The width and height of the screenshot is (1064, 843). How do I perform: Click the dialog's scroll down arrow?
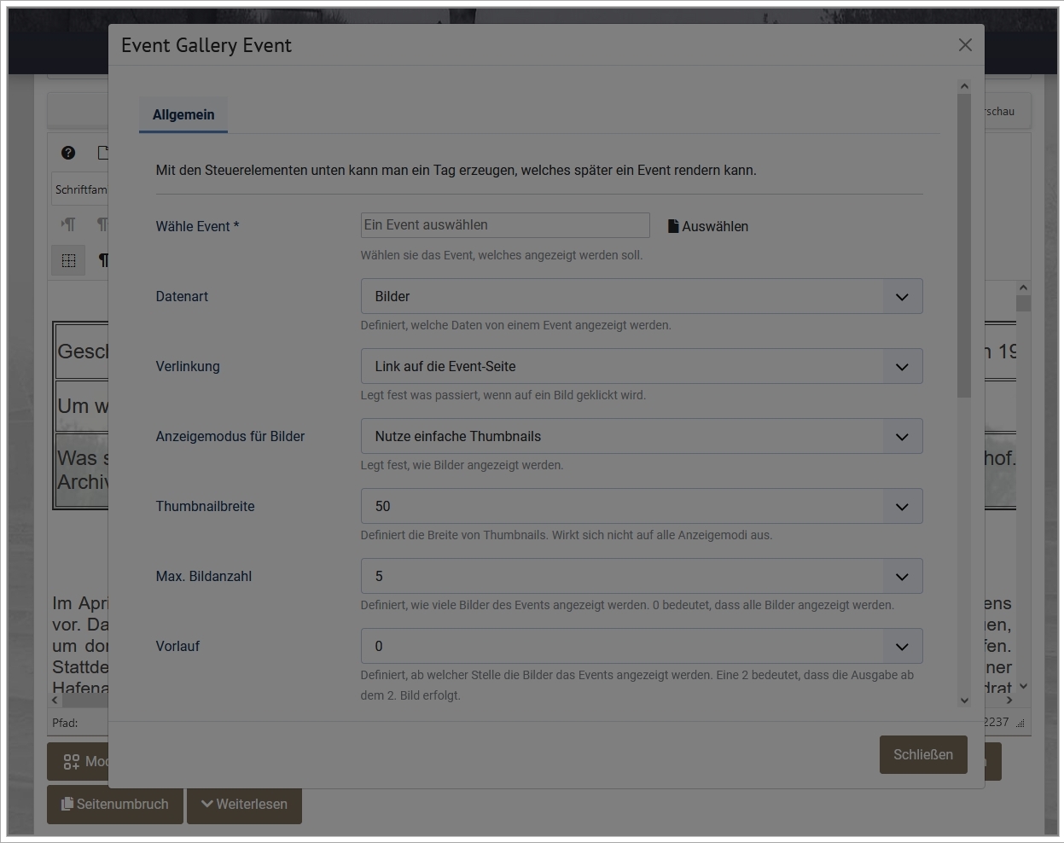[964, 701]
